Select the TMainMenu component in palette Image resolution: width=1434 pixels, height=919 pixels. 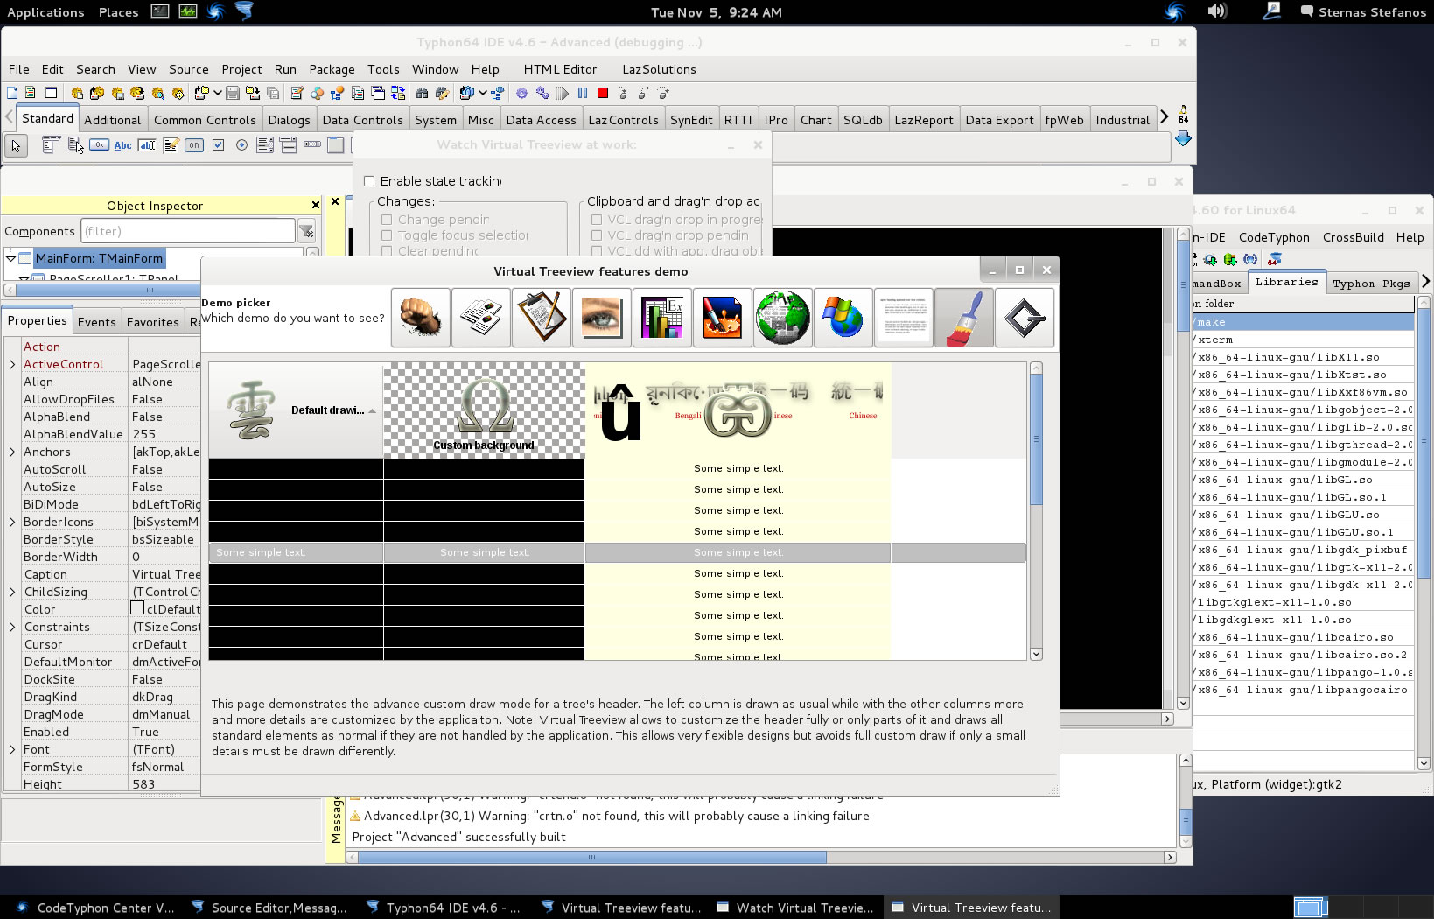click(x=51, y=145)
